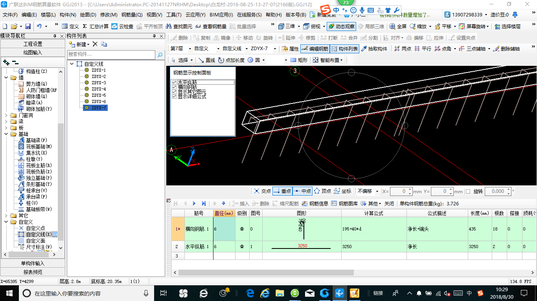Toggle 中点 midpoint snap
Viewport: 537px width, 301px height.
(302, 191)
